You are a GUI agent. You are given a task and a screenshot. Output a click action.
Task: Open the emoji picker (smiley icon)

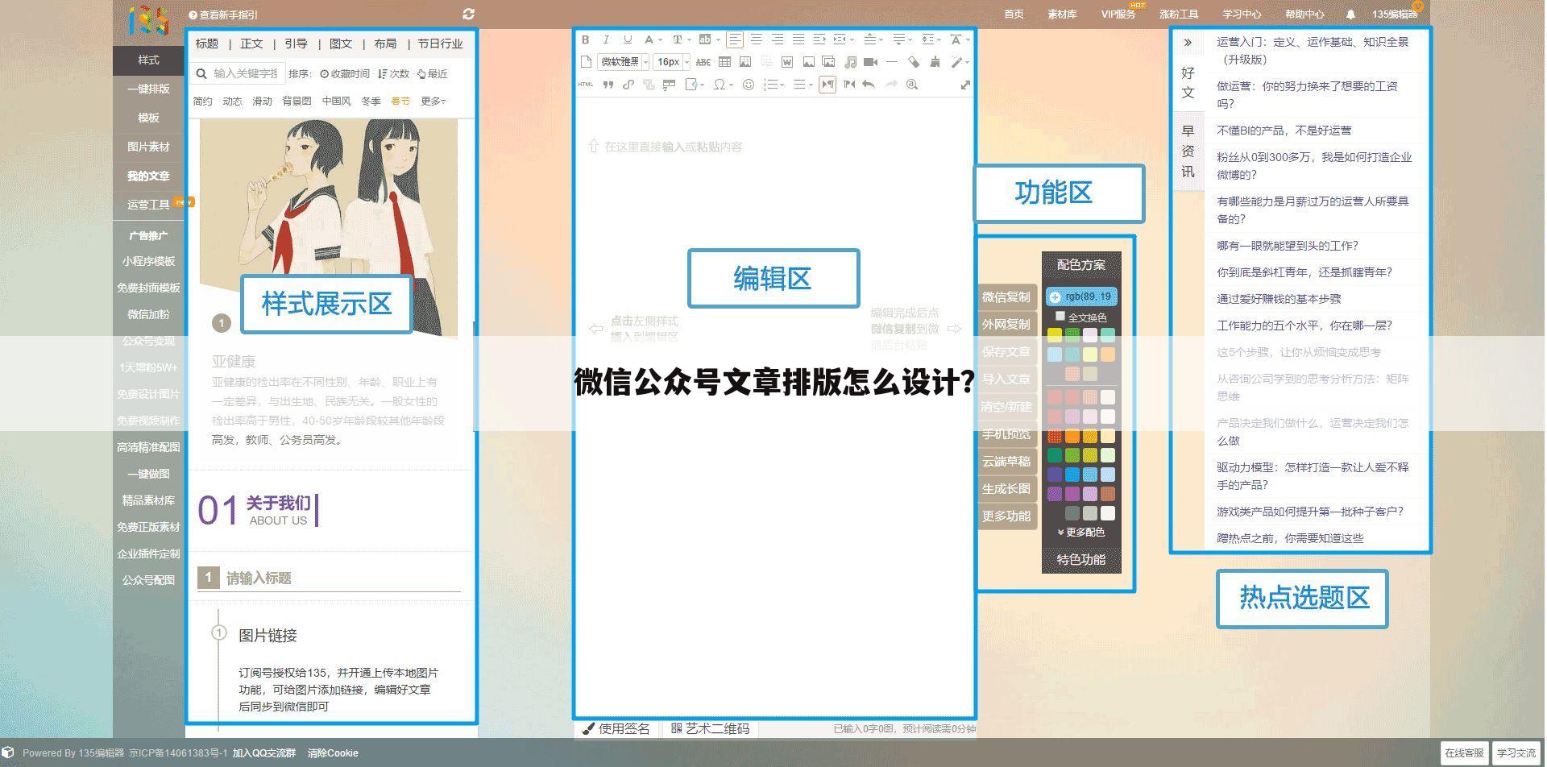coord(749,85)
